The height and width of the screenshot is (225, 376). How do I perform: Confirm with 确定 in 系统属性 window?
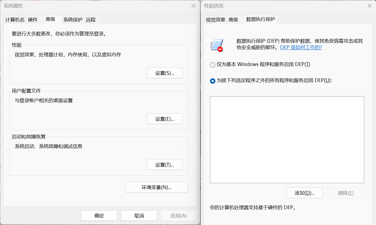(99, 216)
